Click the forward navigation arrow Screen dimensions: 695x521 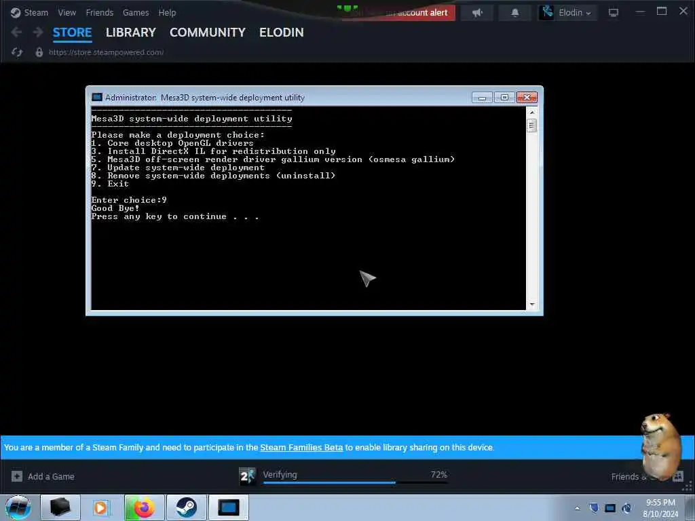click(38, 32)
